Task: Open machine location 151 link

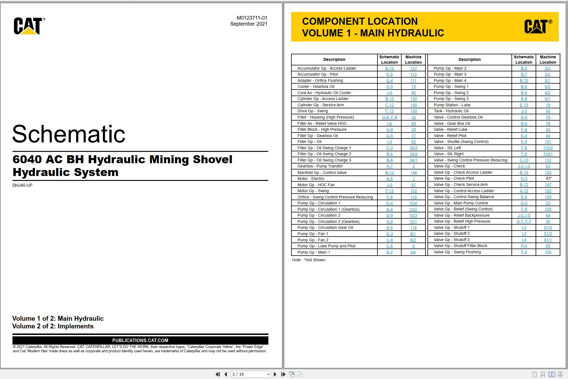Action: point(414,68)
